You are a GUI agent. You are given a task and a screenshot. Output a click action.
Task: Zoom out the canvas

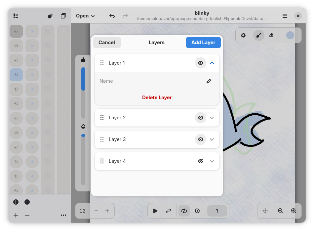[x=280, y=211]
